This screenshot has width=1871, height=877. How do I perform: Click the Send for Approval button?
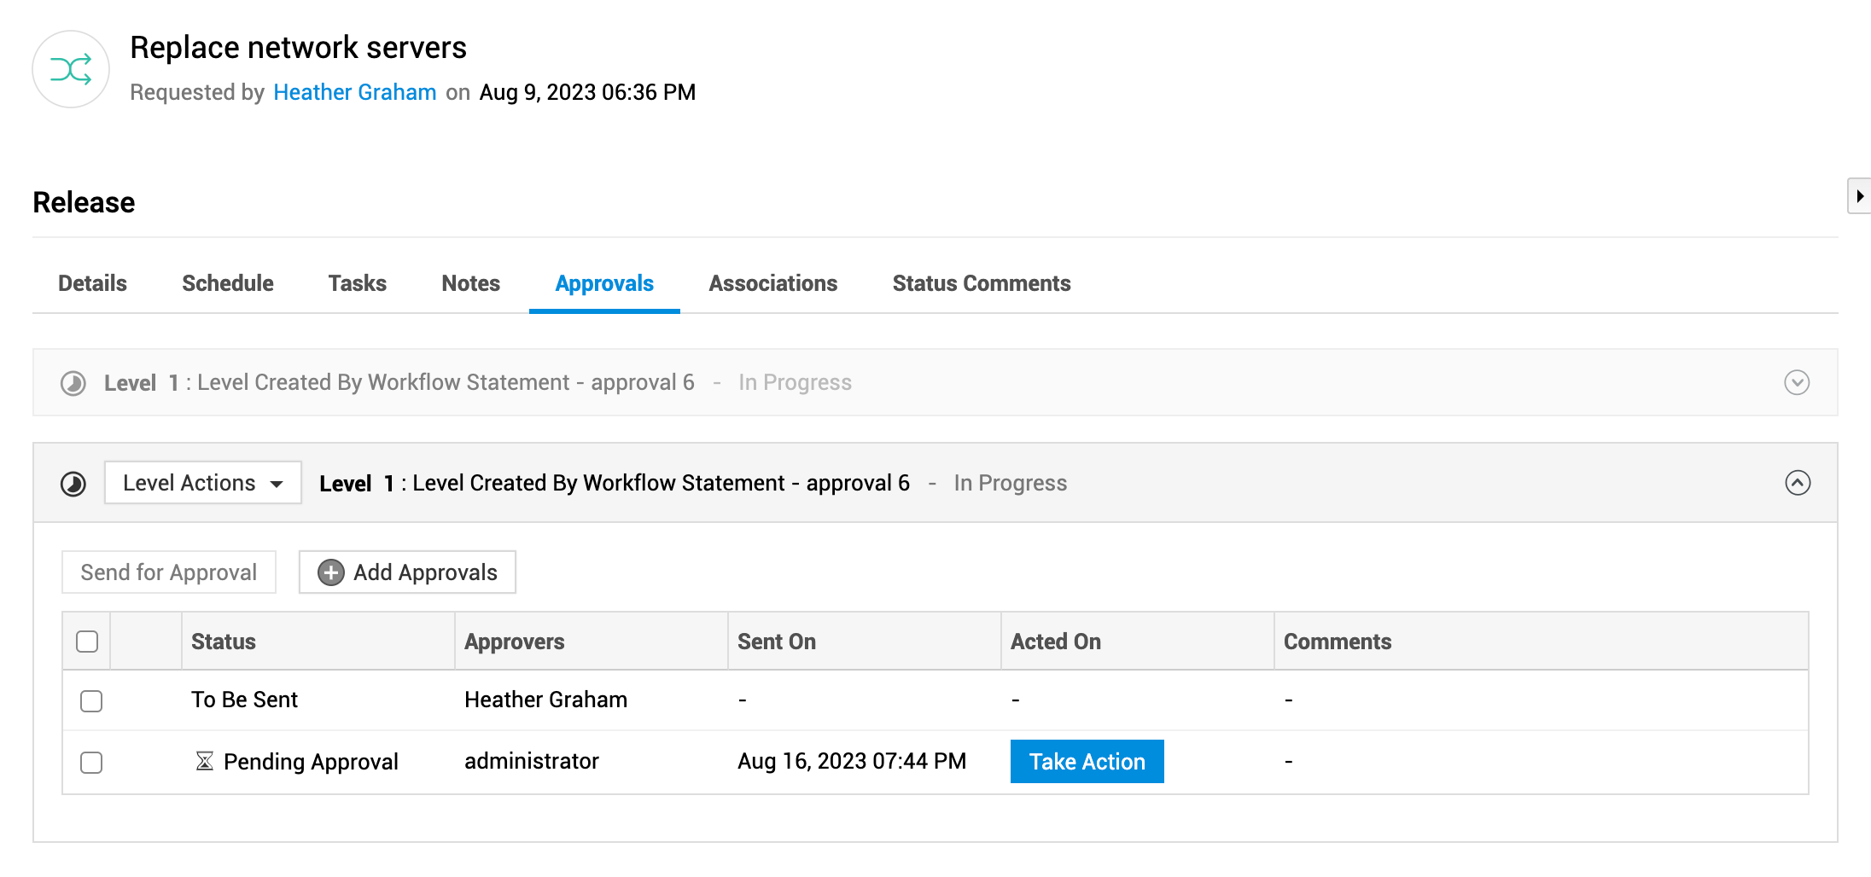click(x=169, y=572)
